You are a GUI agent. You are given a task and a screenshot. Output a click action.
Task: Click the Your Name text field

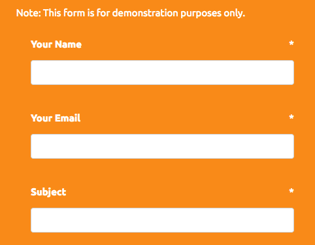pos(162,73)
